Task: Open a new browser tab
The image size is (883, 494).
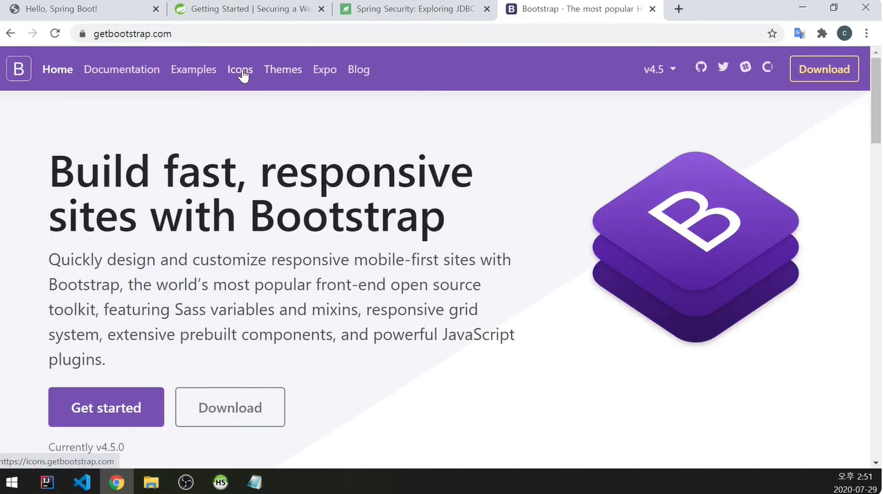Action: [679, 9]
